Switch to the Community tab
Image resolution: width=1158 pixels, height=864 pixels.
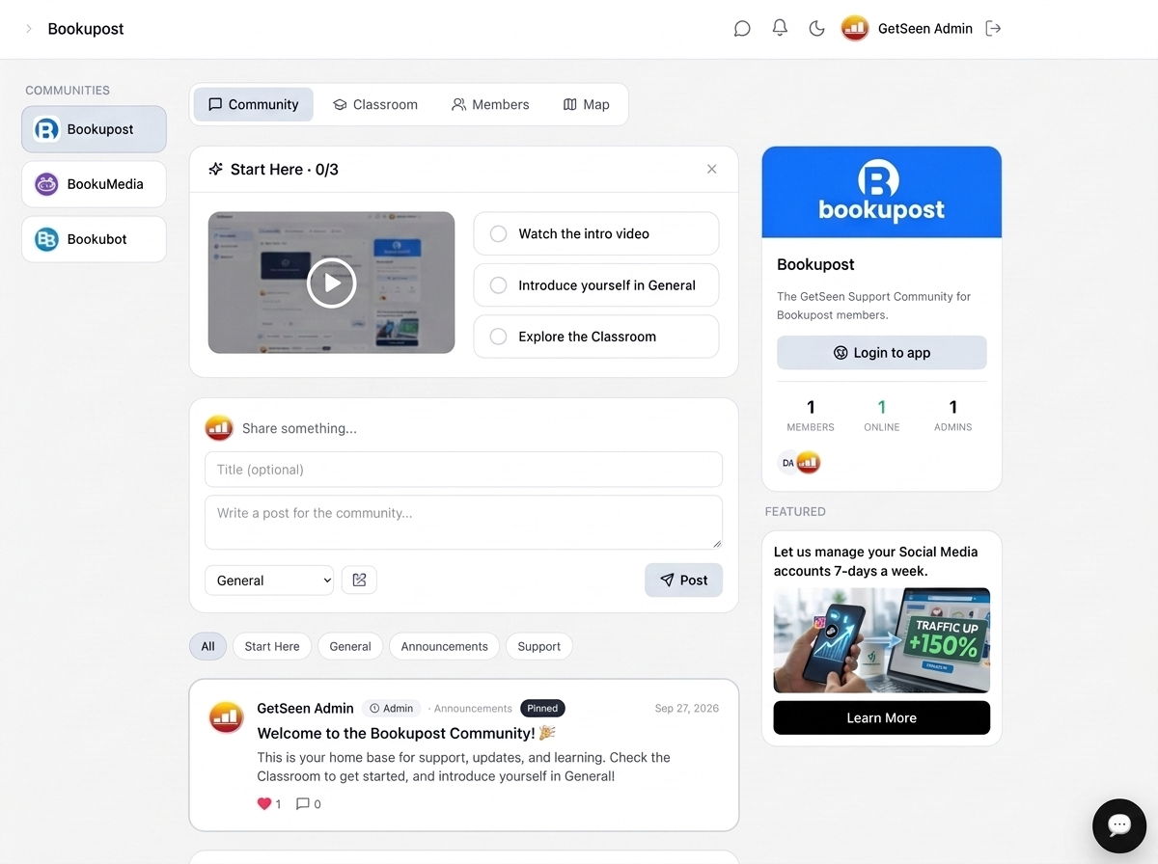(x=254, y=104)
